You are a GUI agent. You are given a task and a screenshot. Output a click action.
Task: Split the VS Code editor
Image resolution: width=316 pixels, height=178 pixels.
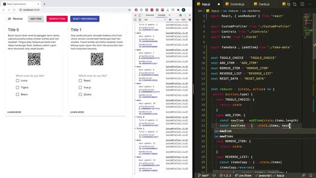tap(302, 4)
